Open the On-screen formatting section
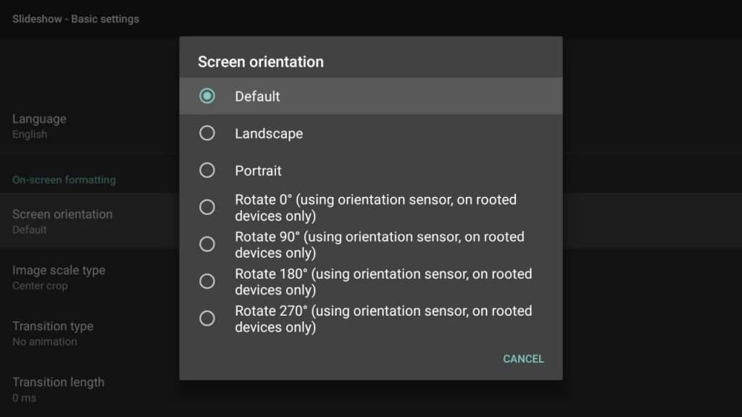The height and width of the screenshot is (417, 742). pyautogui.click(x=64, y=180)
